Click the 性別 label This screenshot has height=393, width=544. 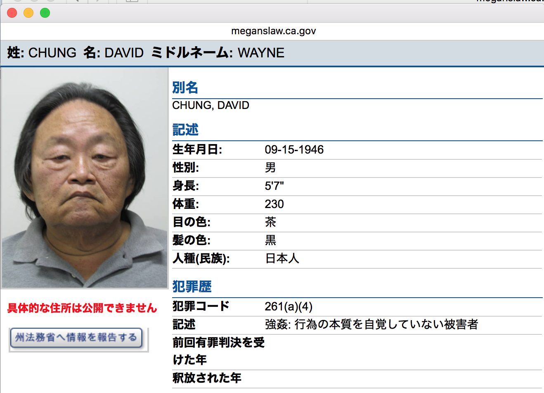click(186, 168)
